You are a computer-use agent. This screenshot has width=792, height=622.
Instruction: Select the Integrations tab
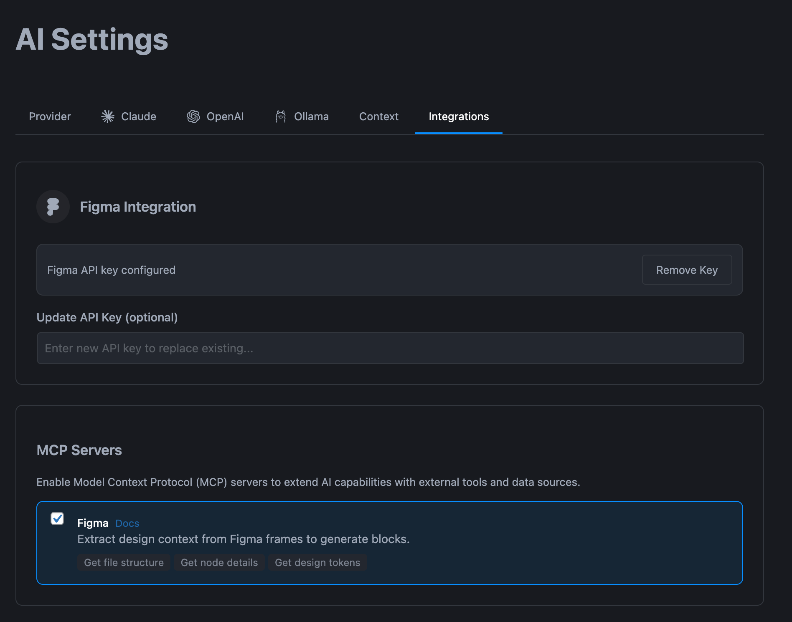(458, 116)
